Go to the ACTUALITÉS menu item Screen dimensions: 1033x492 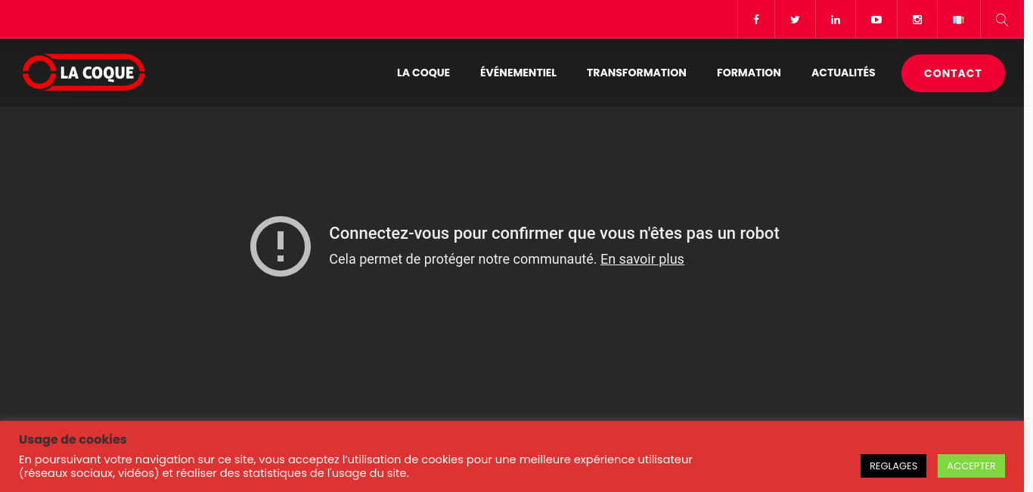tap(843, 73)
